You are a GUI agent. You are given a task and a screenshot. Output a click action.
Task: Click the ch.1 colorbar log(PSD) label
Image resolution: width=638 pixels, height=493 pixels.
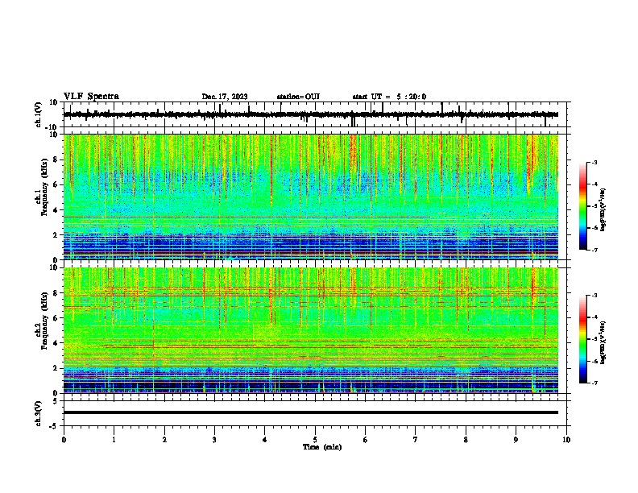[603, 209]
